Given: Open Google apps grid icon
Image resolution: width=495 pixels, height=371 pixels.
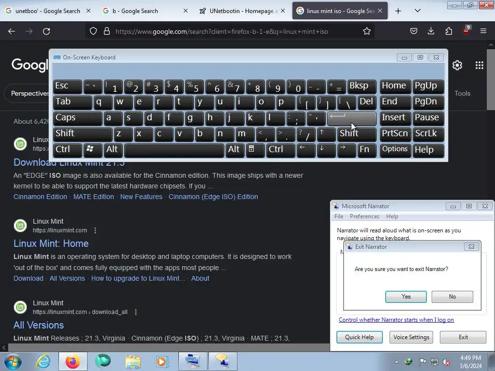Looking at the screenshot, I should [x=479, y=65].
